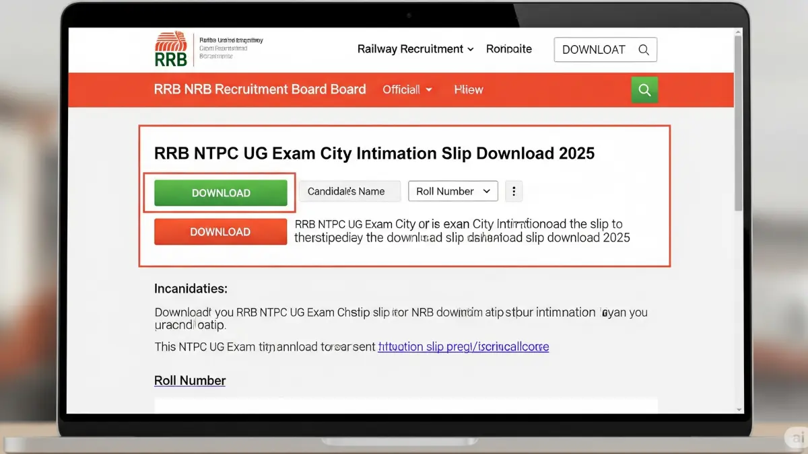Click the RRB logo in the header

171,49
